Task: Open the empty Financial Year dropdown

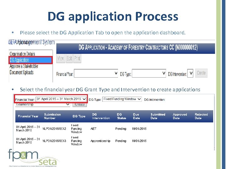Action: click(x=96, y=74)
